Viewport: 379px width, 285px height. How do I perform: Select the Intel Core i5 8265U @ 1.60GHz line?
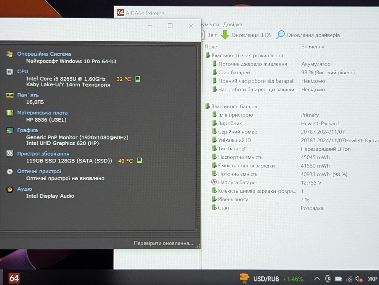click(66, 79)
